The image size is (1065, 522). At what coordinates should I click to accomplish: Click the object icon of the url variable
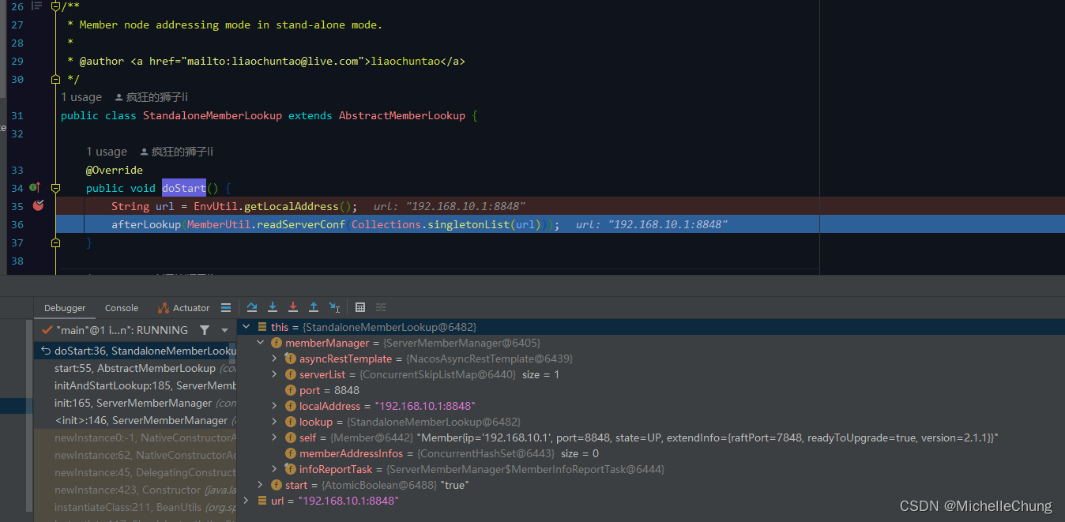pos(262,501)
